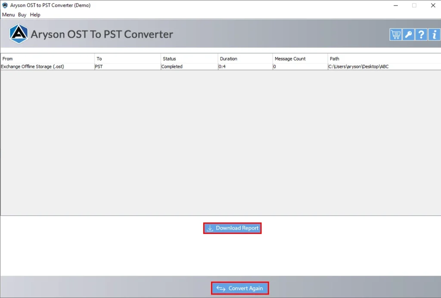Click the info about icon

click(434, 34)
